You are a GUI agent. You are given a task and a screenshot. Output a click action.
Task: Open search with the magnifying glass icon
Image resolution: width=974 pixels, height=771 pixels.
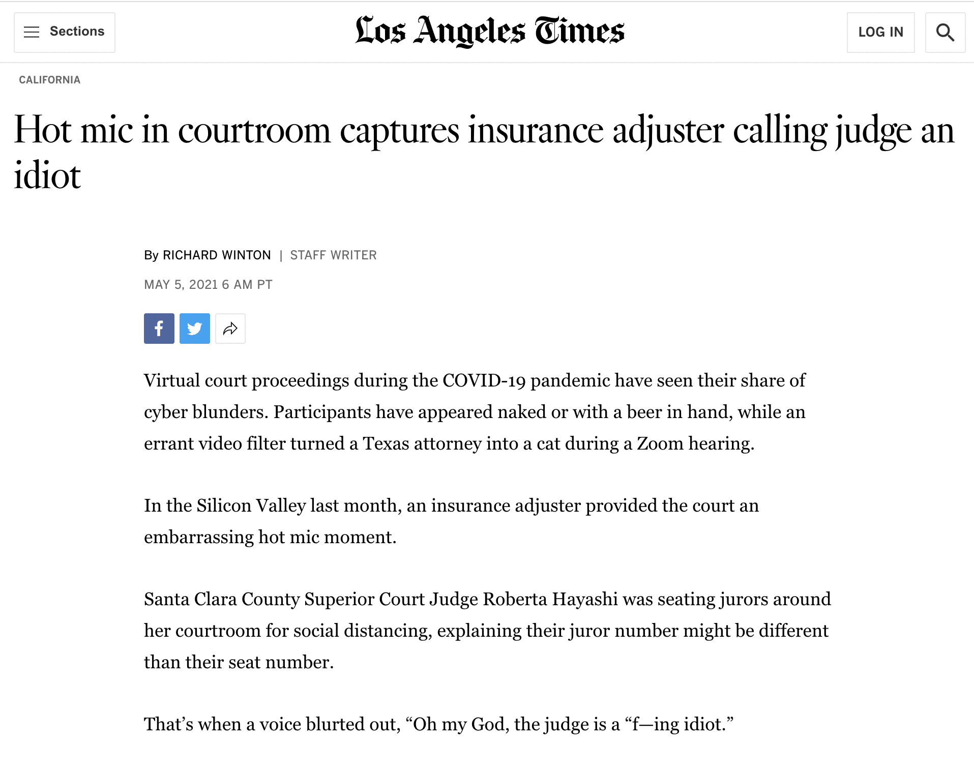[945, 33]
